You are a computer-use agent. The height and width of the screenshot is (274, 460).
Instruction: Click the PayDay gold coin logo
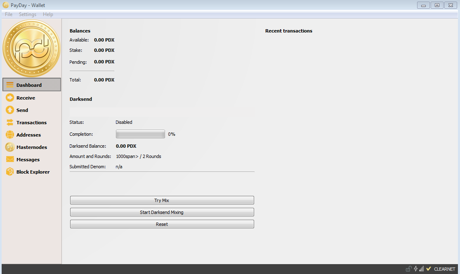coord(31,48)
